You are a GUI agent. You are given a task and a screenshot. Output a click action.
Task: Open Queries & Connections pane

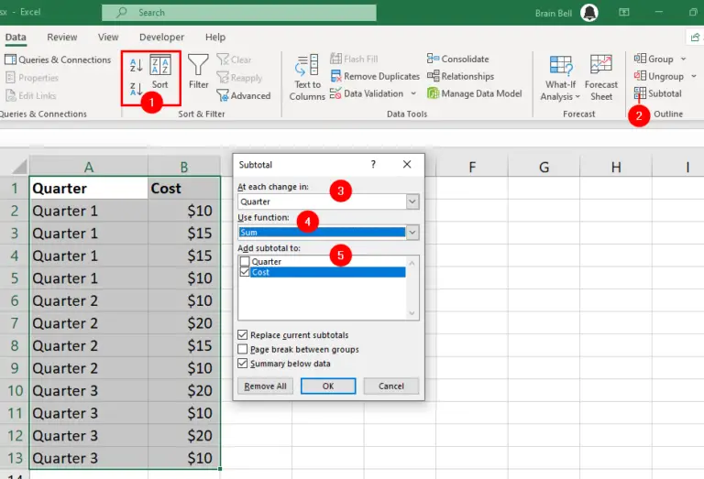point(58,60)
